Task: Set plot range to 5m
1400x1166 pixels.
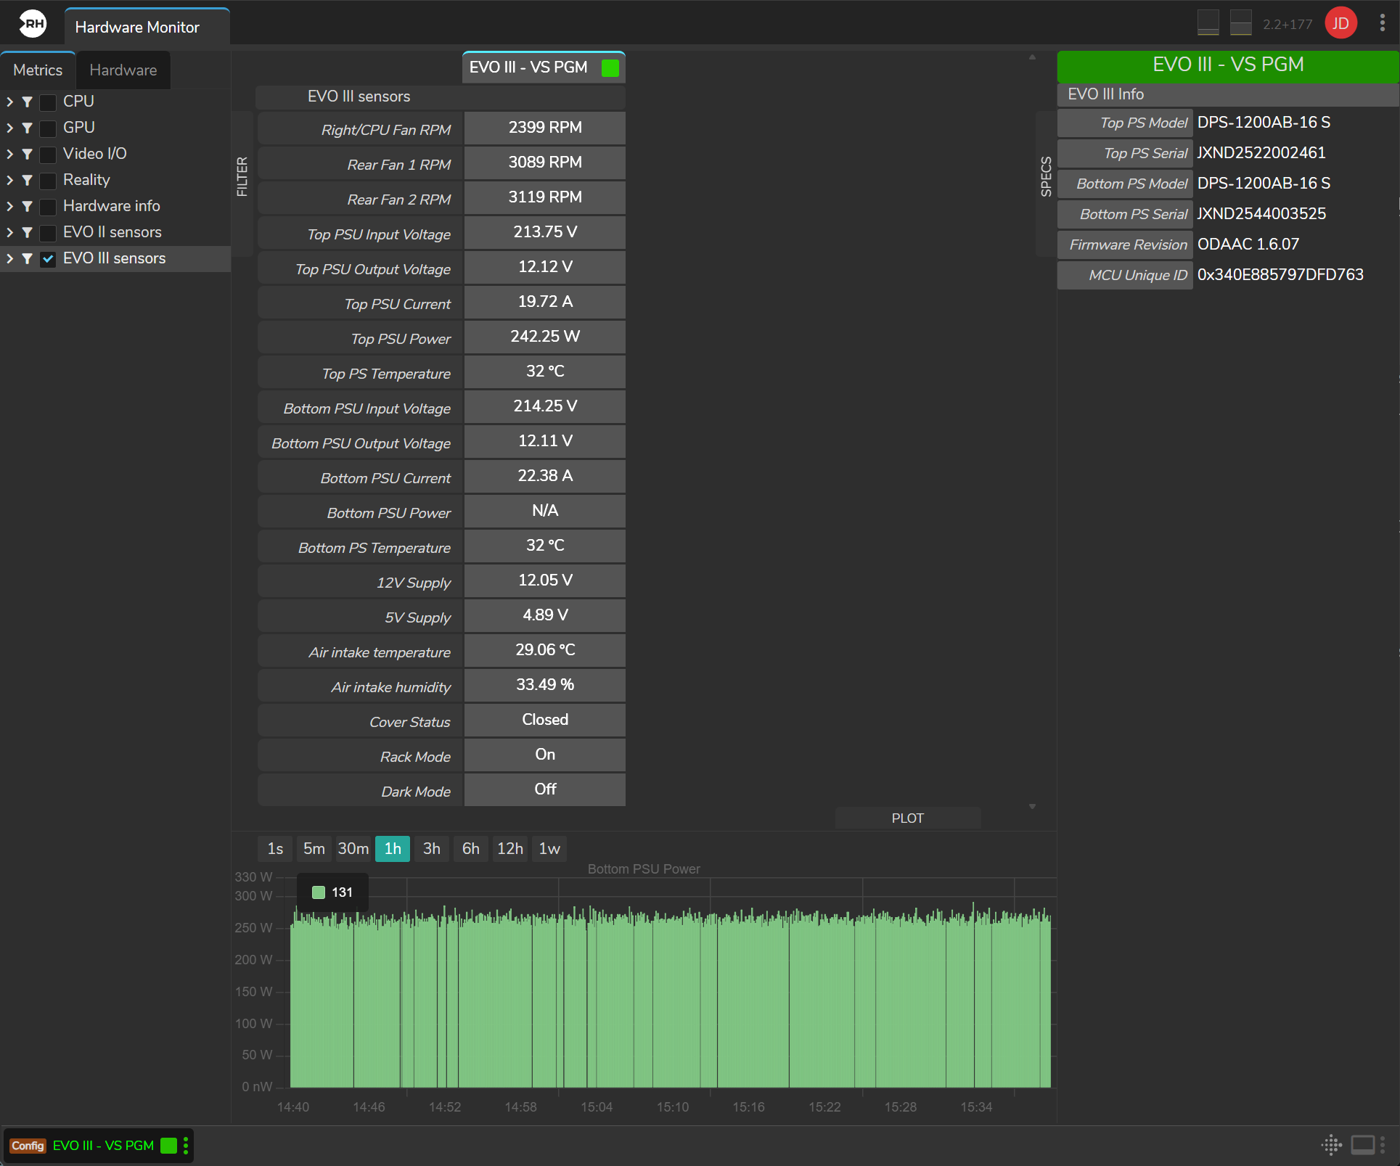Action: point(314,849)
